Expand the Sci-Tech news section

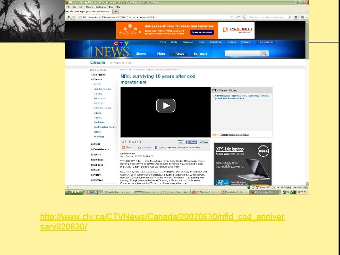(92, 165)
